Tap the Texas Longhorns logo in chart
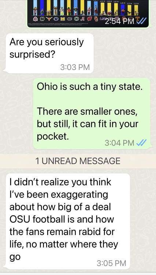The image size is (156, 275). click(x=49, y=19)
